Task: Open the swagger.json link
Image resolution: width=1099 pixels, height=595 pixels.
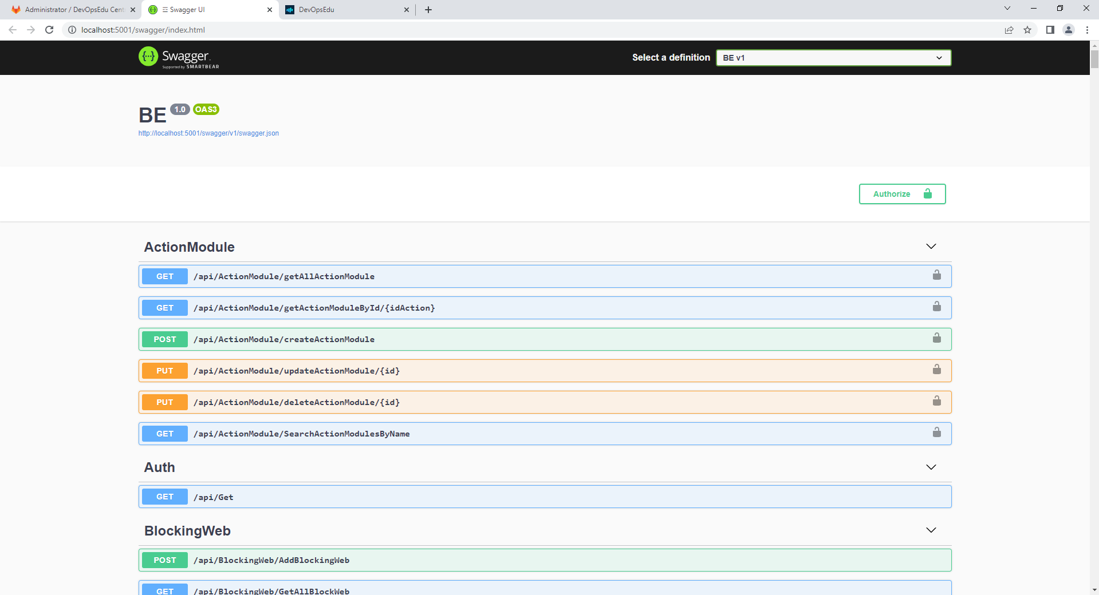Action: (208, 133)
